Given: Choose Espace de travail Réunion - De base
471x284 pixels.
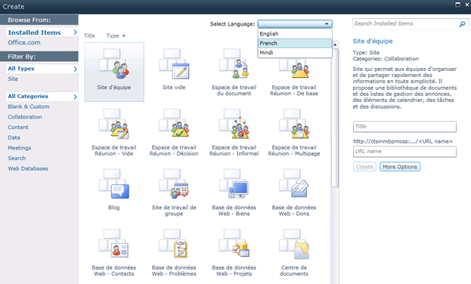Looking at the screenshot, I should (x=294, y=69).
